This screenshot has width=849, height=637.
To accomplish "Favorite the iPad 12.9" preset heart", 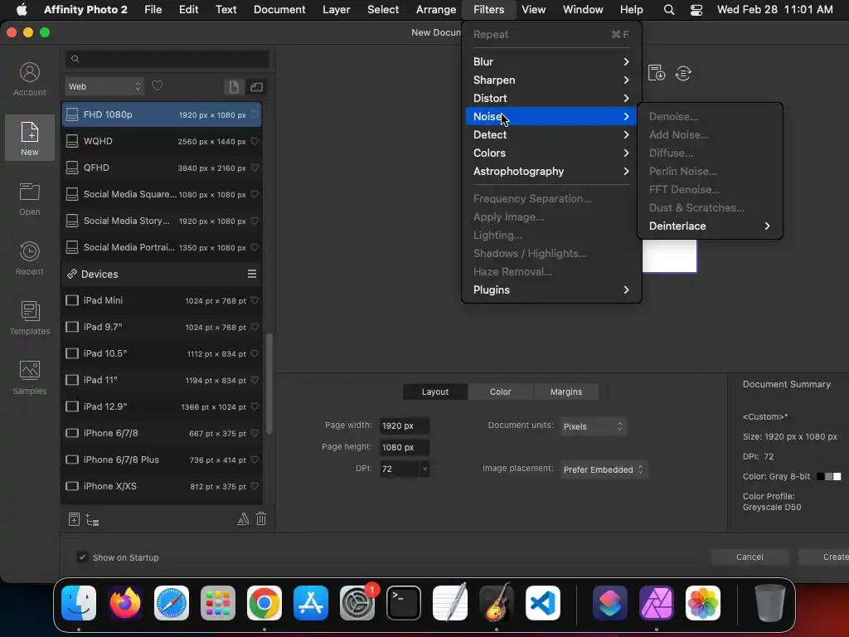I will point(255,406).
